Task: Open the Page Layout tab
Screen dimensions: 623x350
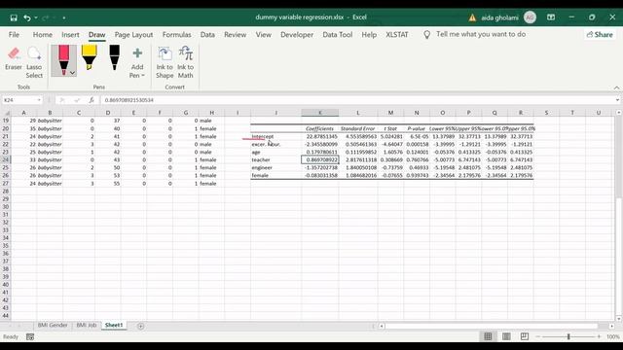Action: (133, 35)
